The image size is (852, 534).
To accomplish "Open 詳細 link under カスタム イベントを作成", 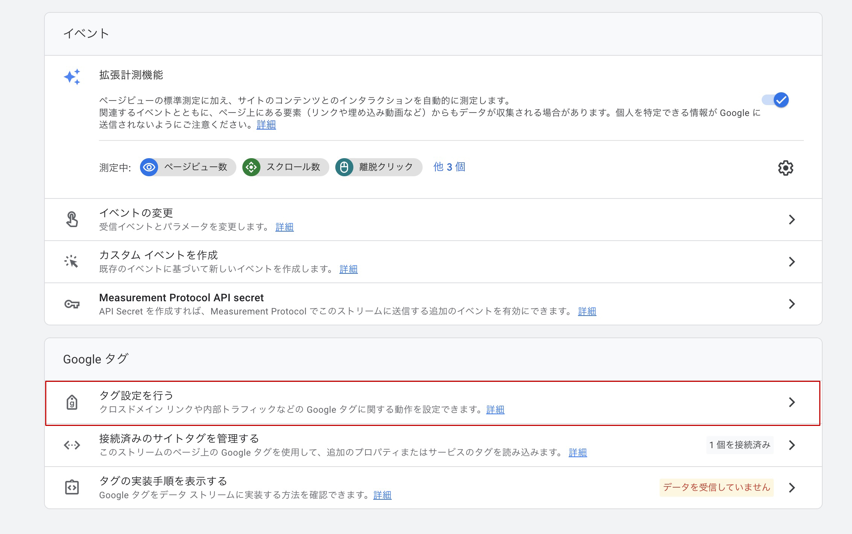I will pos(348,269).
